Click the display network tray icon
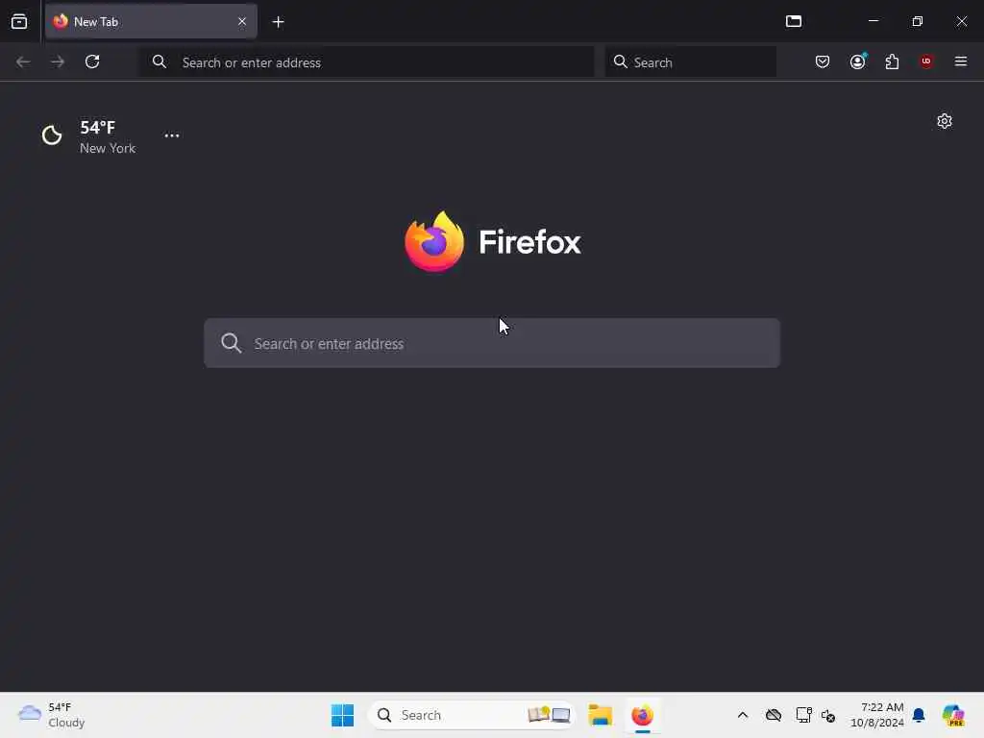The width and height of the screenshot is (984, 738). 803,715
